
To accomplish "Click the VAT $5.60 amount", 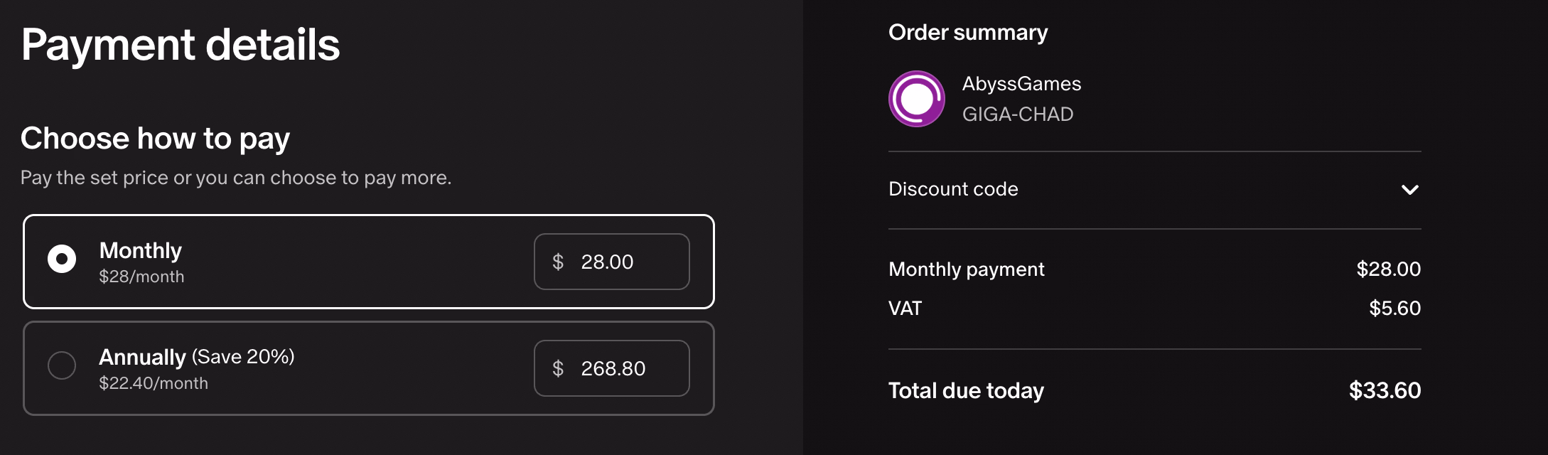I will tap(1394, 309).
